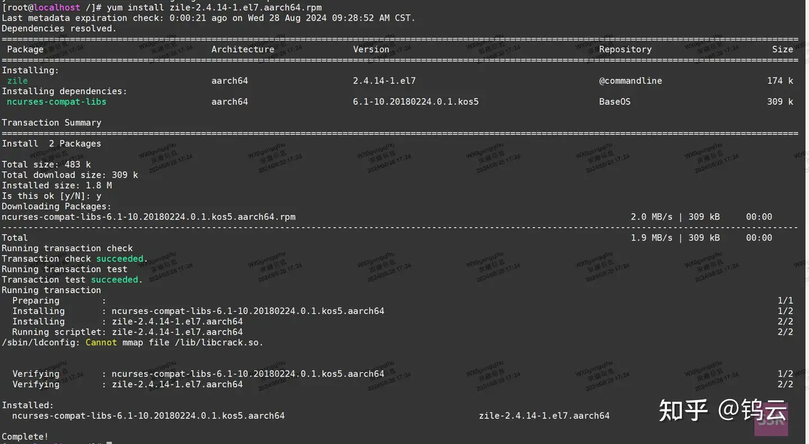Select the typed y confirmation response
Viewport: 809px width, 444px height.
point(99,196)
